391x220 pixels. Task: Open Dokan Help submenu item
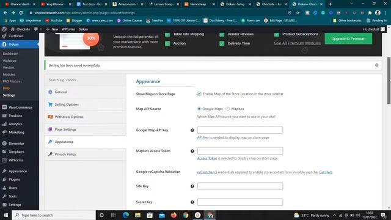6,88
